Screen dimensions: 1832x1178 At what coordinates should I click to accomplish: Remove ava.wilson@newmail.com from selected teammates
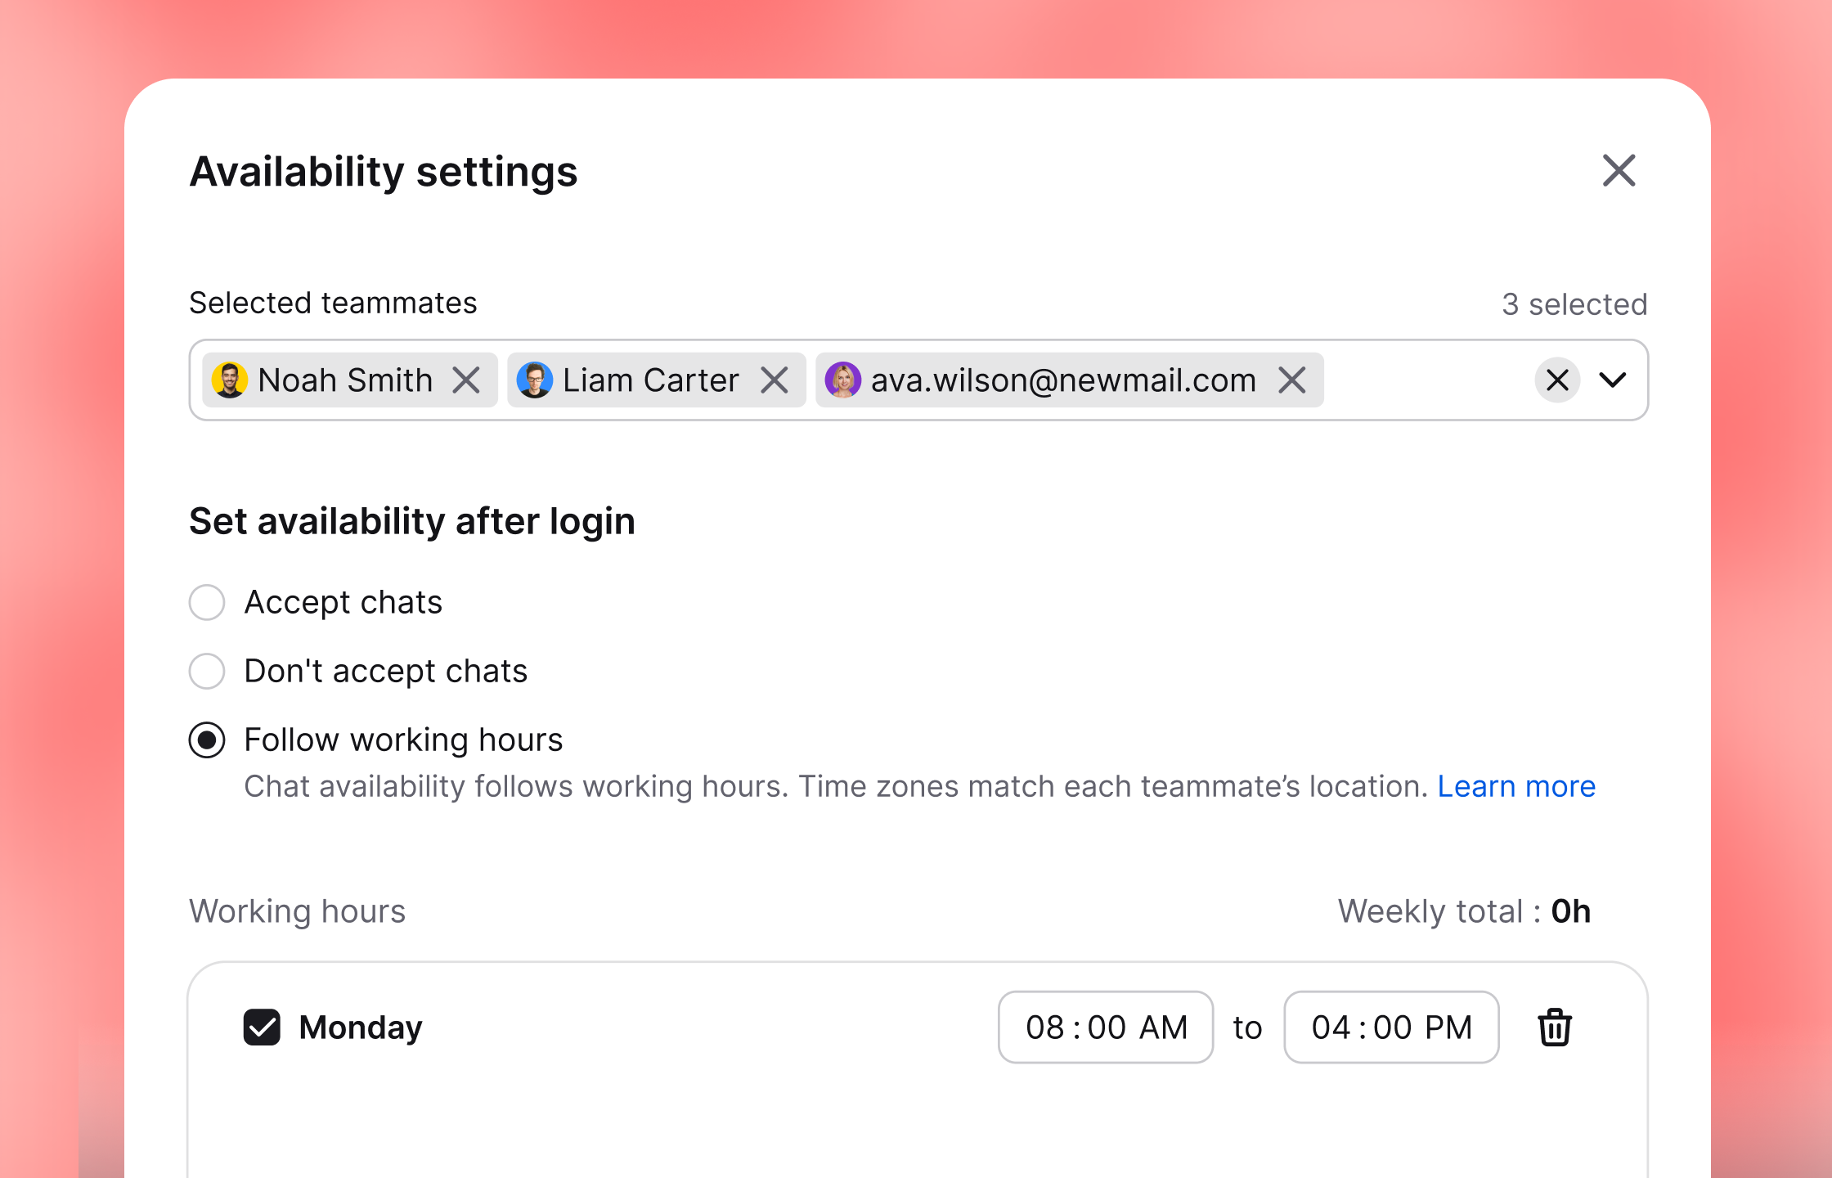pos(1292,380)
